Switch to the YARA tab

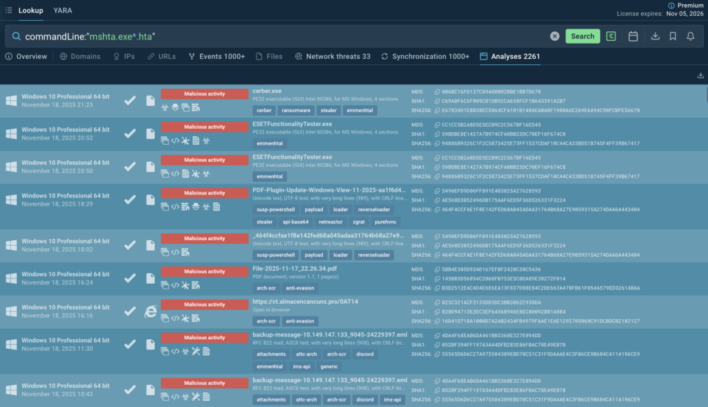click(63, 10)
